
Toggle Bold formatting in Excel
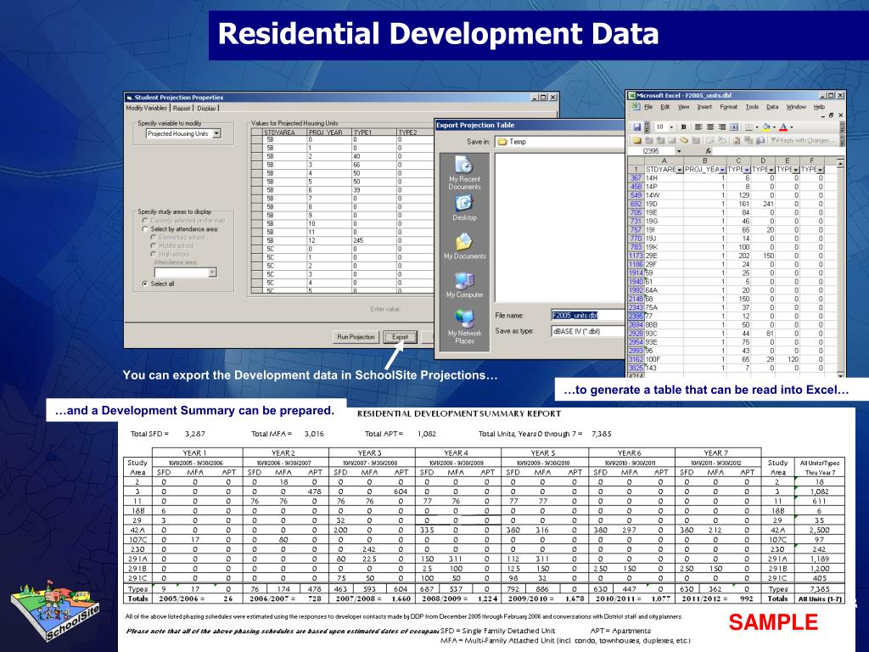coord(683,127)
